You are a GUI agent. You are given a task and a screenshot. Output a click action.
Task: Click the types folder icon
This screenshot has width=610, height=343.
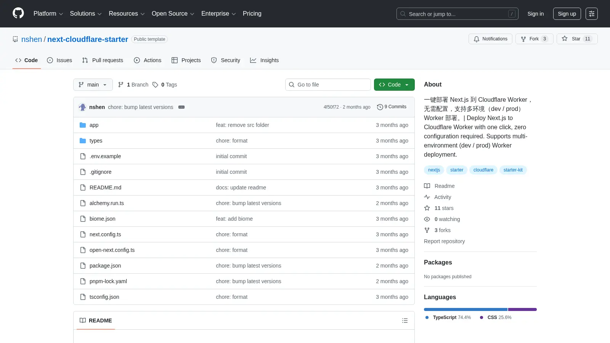(x=83, y=141)
